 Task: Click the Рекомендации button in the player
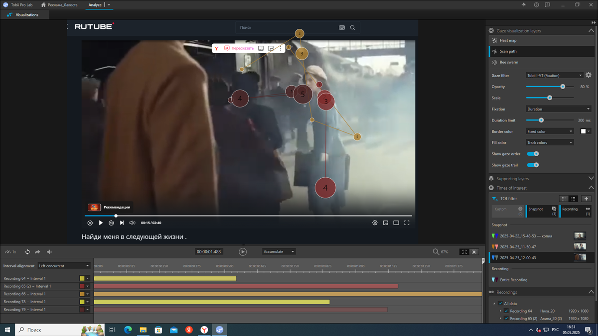coord(109,207)
